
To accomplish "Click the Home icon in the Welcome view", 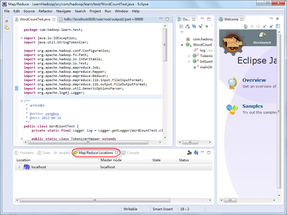I will tap(246, 26).
